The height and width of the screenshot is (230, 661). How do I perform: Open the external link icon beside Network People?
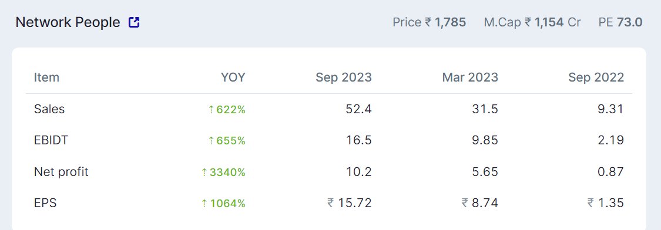[x=134, y=22]
